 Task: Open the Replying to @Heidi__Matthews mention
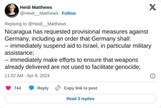coord(47,24)
